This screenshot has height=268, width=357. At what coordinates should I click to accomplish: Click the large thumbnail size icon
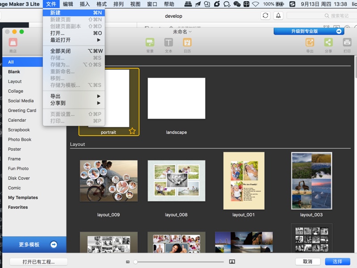click(x=232, y=262)
